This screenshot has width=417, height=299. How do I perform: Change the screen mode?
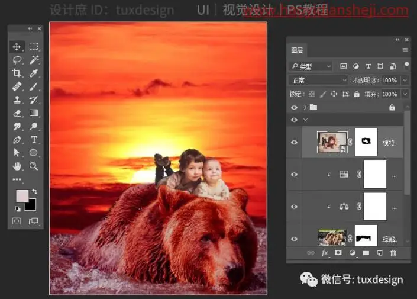34,221
